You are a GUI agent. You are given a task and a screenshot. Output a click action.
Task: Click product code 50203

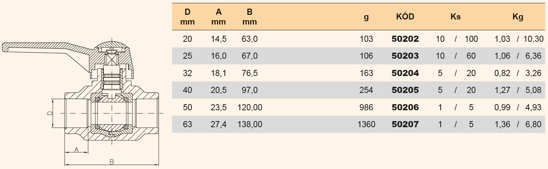[405, 56]
